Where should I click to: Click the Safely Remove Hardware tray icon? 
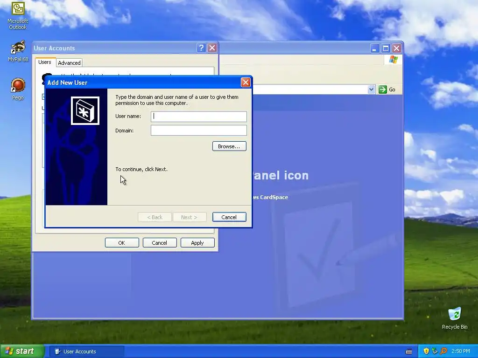click(435, 351)
